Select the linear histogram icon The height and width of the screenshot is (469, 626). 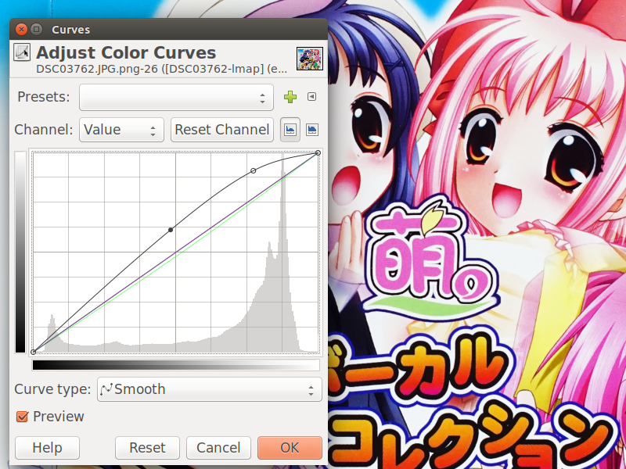pos(290,130)
